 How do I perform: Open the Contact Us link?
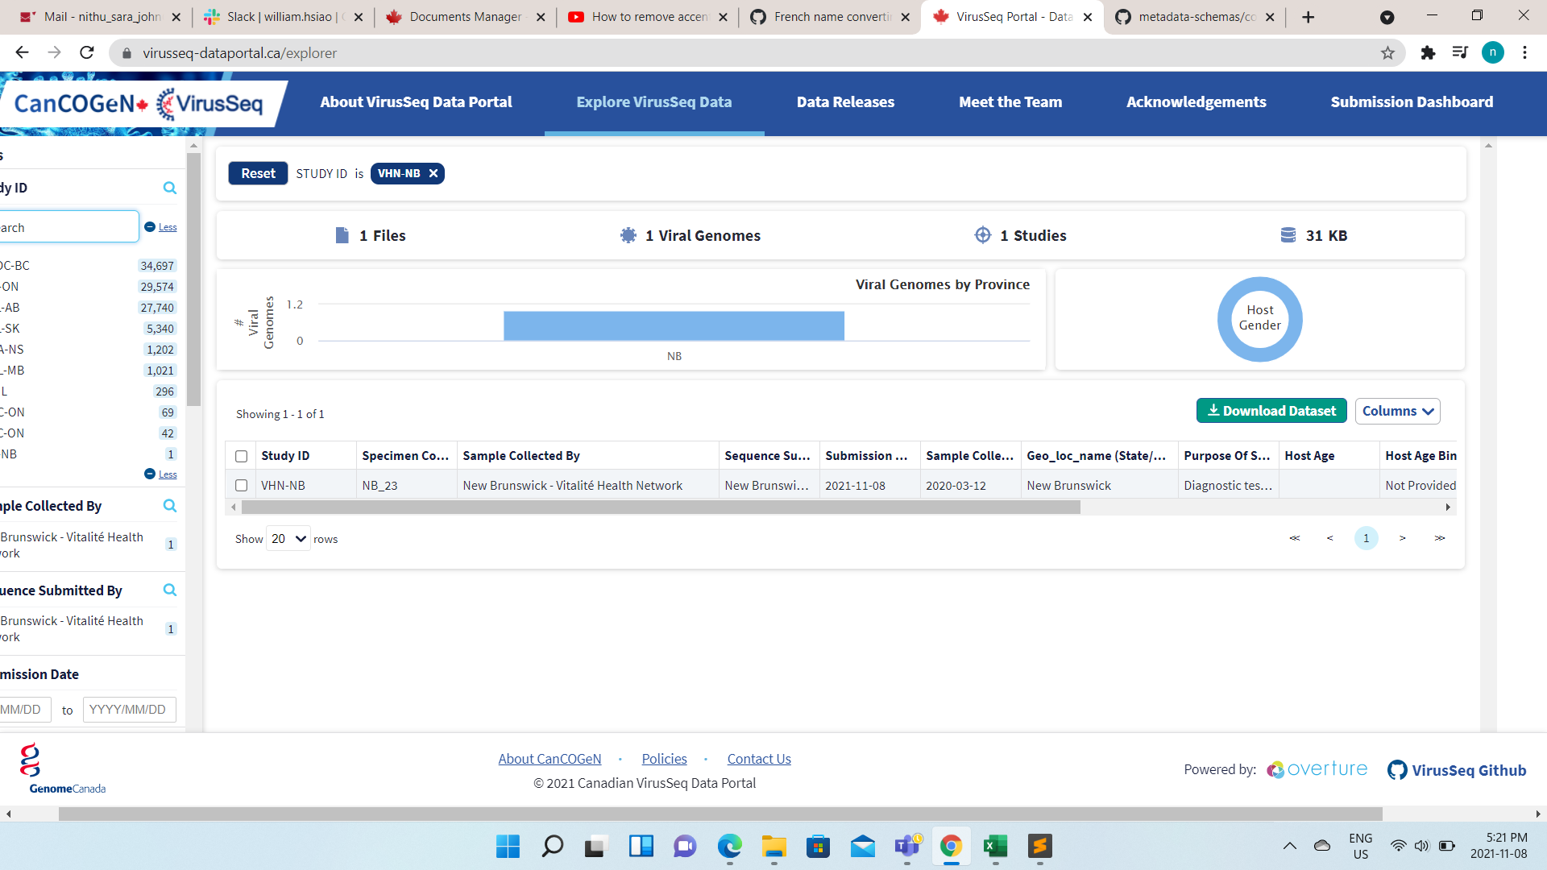[758, 758]
